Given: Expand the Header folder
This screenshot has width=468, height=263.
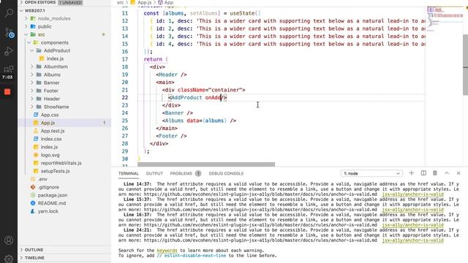Looking at the screenshot, I should (52, 99).
